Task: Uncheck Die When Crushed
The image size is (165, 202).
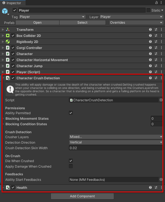Action: click(x=71, y=161)
